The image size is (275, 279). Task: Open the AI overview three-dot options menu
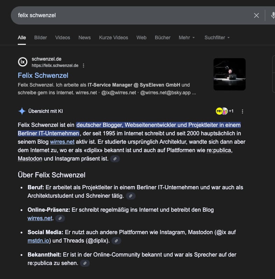pyautogui.click(x=243, y=111)
